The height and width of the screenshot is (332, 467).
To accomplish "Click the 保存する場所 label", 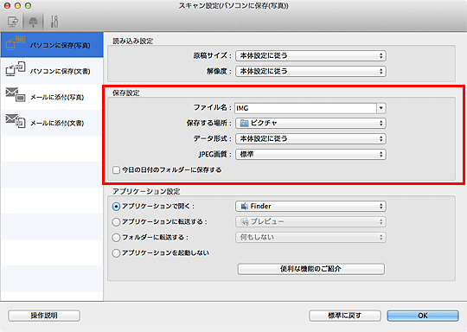I will (x=209, y=123).
